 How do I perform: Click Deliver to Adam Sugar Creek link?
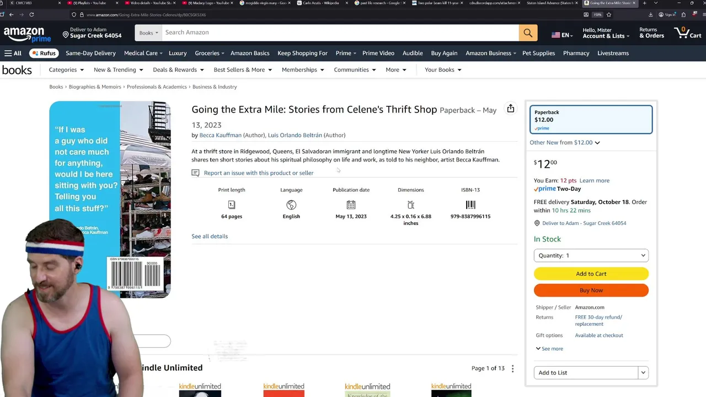coord(584,223)
